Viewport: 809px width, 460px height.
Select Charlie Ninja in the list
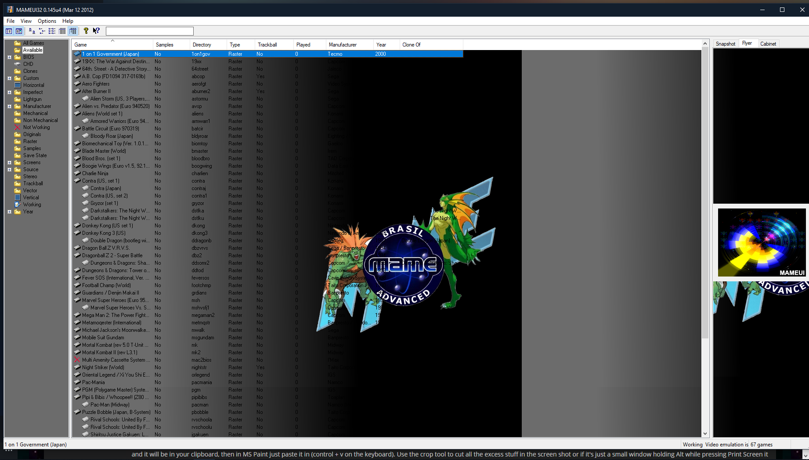click(95, 173)
